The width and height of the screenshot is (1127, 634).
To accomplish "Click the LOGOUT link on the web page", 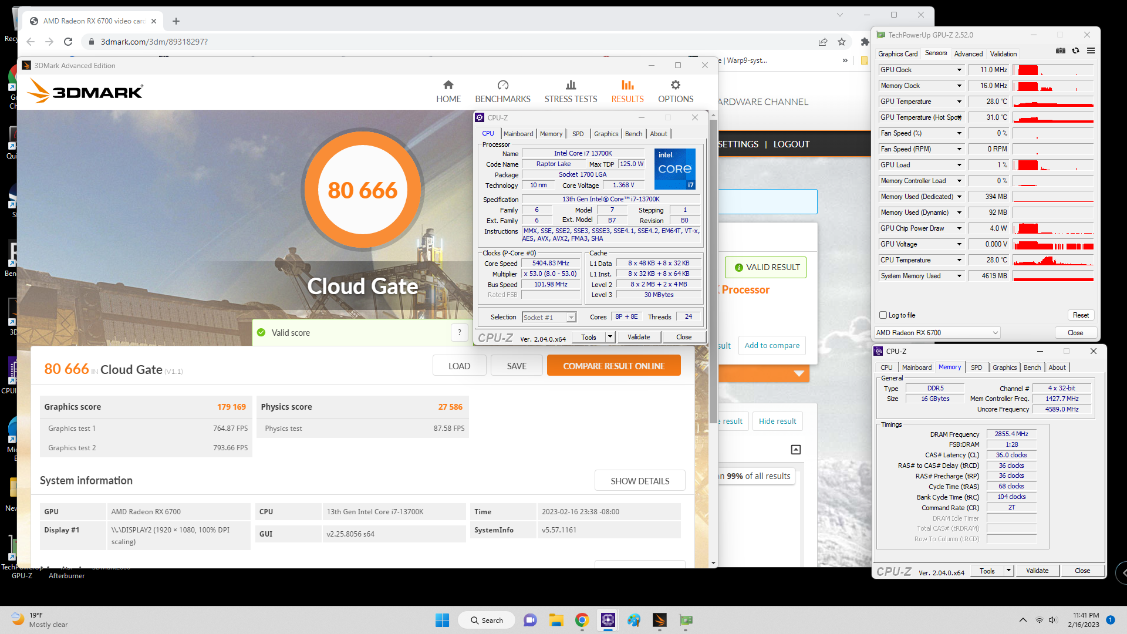I will pos(791,144).
